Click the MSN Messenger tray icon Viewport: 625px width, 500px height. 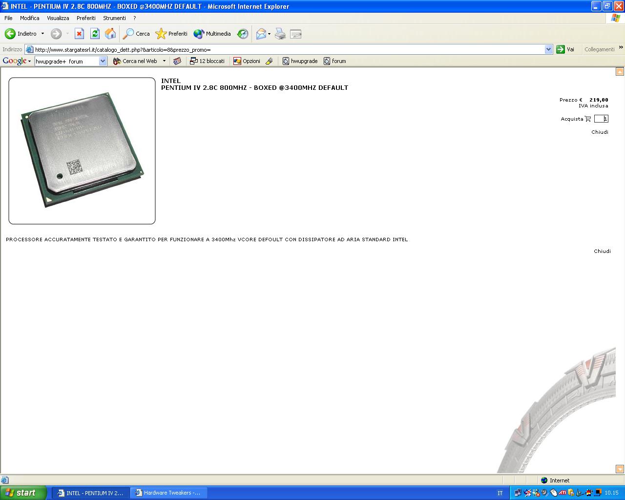coord(536,493)
